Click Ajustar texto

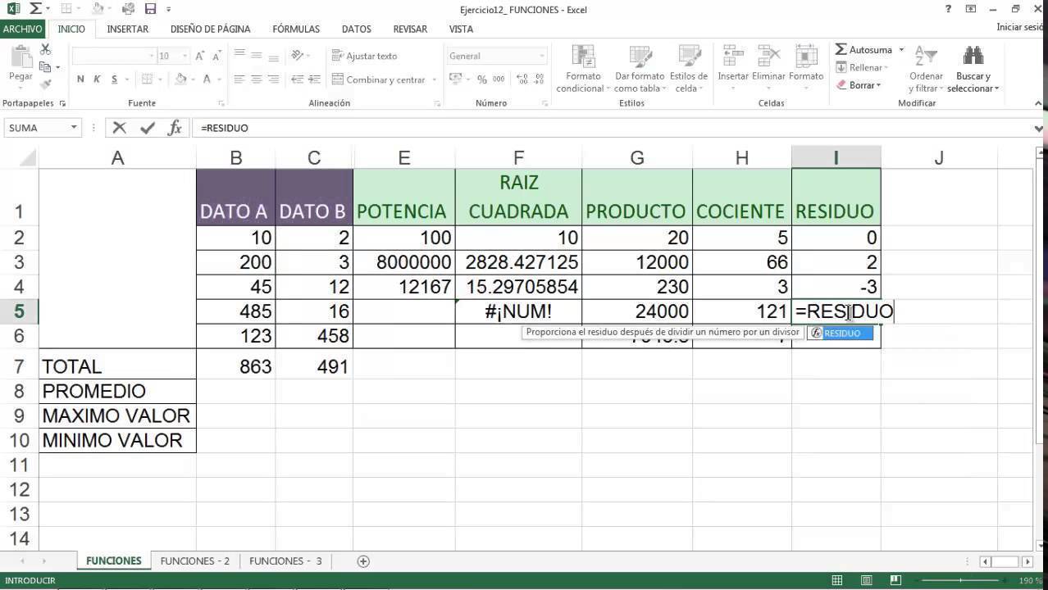(x=365, y=56)
